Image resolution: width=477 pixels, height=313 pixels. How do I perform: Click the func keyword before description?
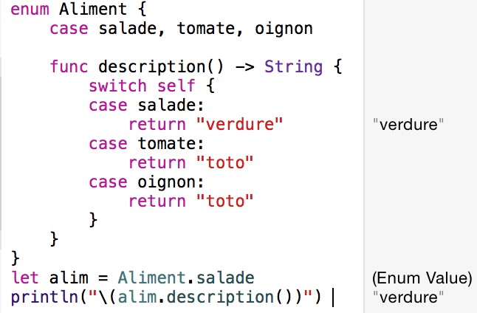[69, 66]
